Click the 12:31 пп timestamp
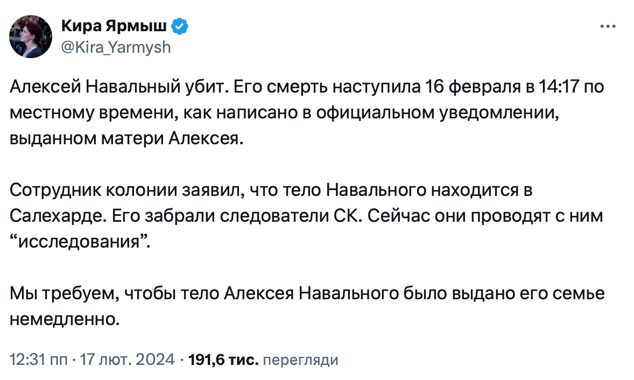The width and height of the screenshot is (634, 380). (37, 359)
